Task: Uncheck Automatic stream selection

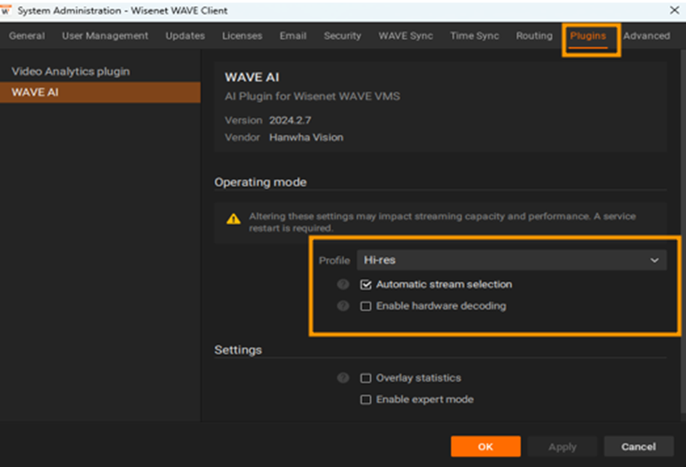Action: (x=366, y=285)
